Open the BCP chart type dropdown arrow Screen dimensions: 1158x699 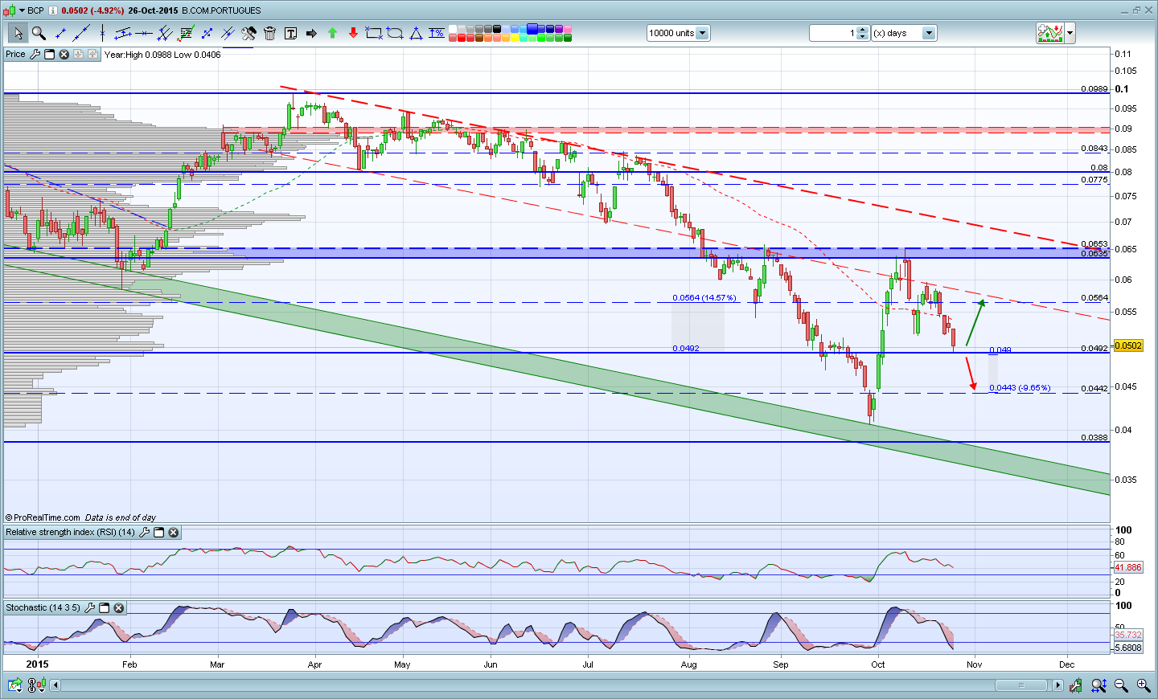pyautogui.click(x=22, y=10)
